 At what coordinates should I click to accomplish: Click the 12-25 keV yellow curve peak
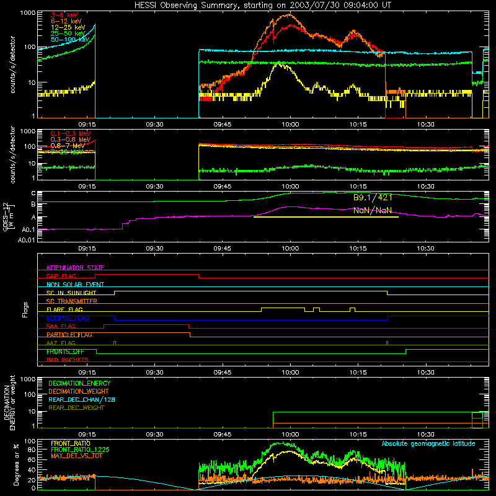pyautogui.click(x=280, y=63)
